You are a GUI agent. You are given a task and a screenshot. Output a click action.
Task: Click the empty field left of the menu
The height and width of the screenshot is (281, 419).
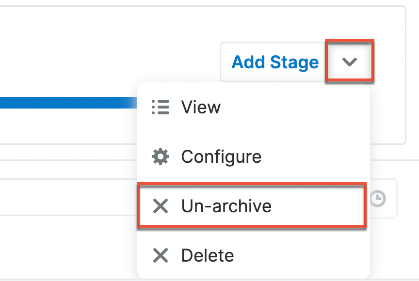pos(68,199)
